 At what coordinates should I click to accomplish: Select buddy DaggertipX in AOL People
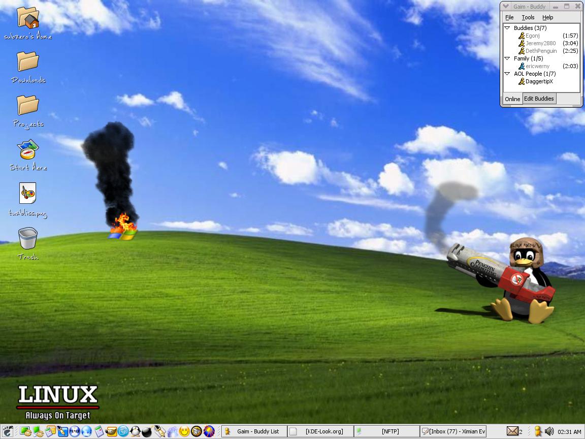point(539,81)
